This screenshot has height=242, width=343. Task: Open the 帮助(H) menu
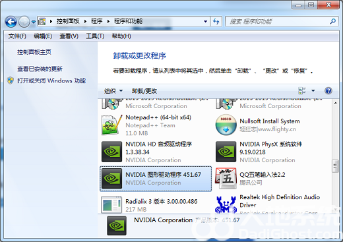tap(121, 36)
